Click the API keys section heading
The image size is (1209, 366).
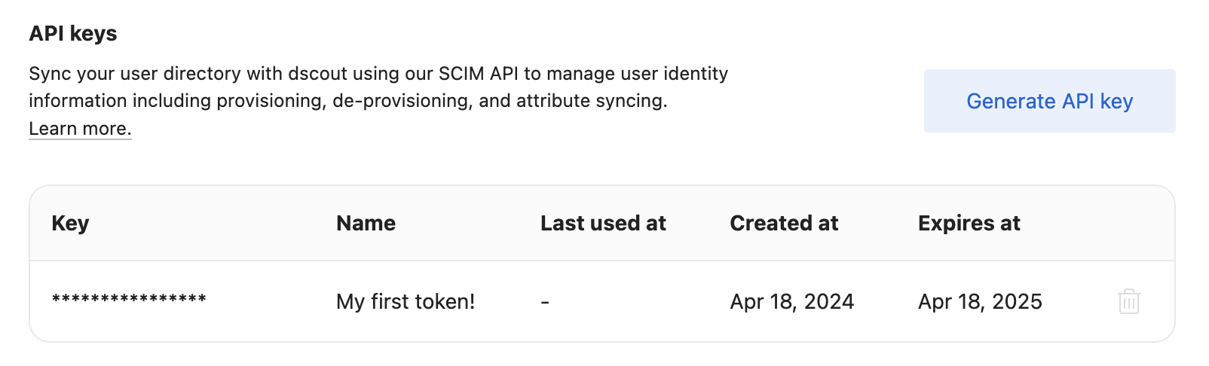coord(73,33)
